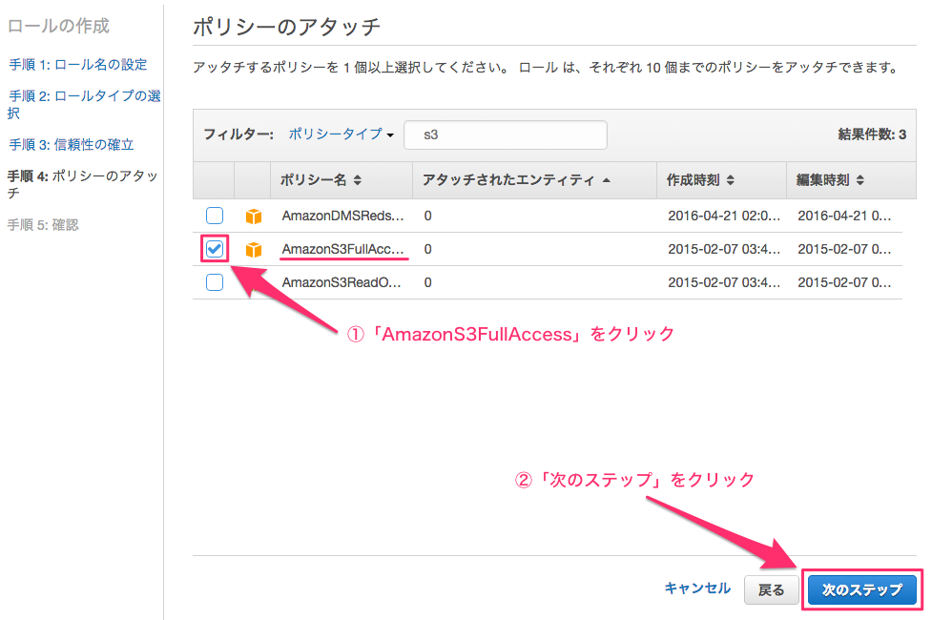Click edit time 2016-04-21 0...
This screenshot has width=932, height=620.
tap(844, 216)
